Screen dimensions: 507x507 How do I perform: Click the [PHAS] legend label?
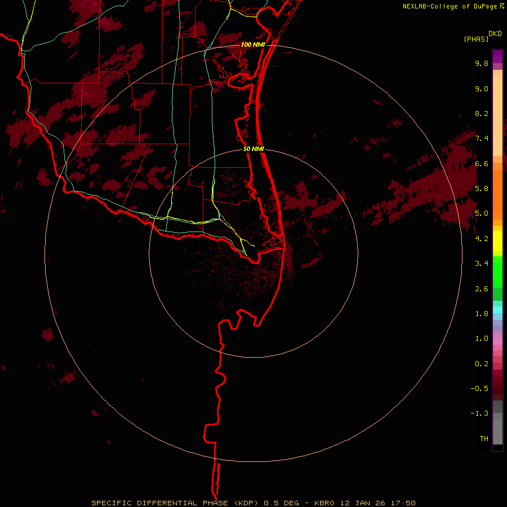tap(476, 39)
